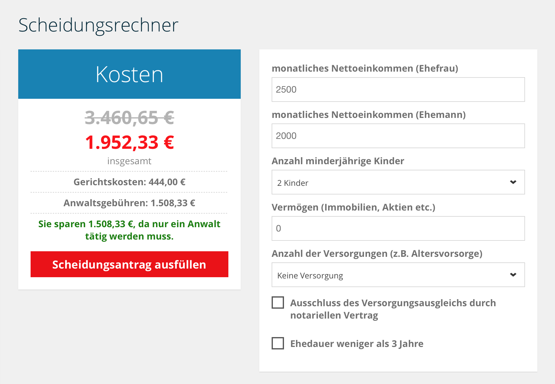This screenshot has width=555, height=384.
Task: Click the strikethrough price 3.460,65 €
Action: click(x=129, y=118)
